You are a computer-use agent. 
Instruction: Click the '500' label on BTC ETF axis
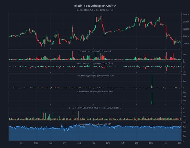184,116
